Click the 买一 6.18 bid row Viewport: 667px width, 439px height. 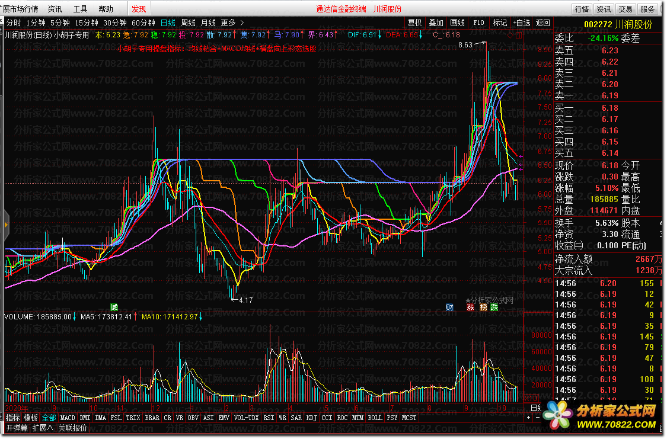[x=608, y=108]
